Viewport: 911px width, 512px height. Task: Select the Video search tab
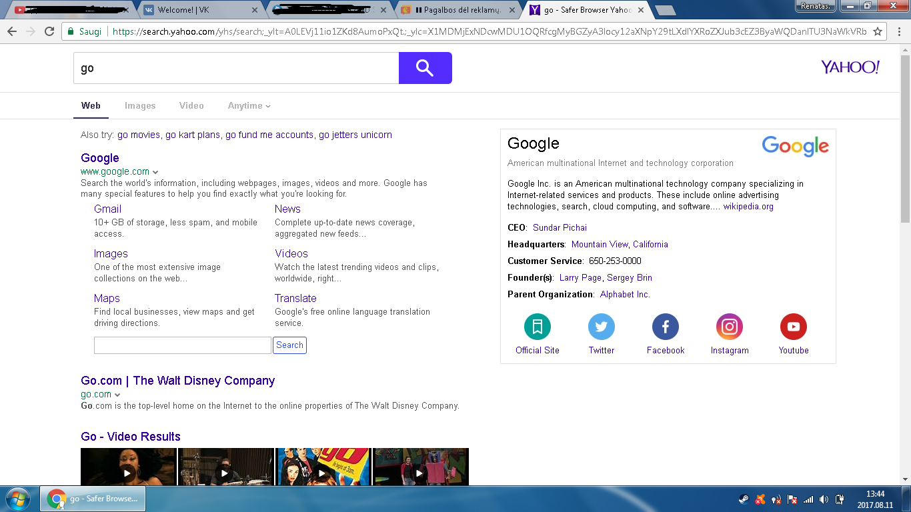coord(191,105)
